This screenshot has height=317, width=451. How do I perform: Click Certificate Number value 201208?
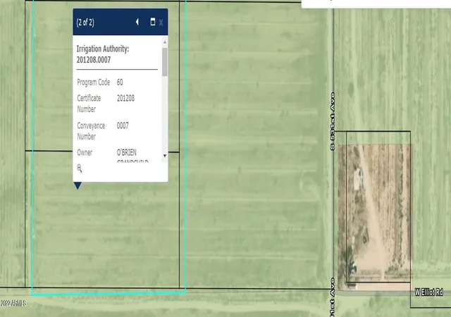coord(125,99)
